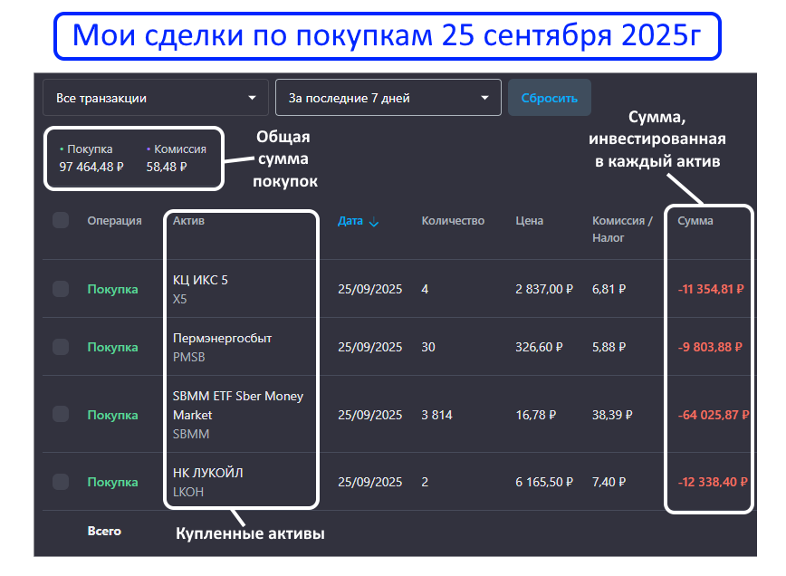This screenshot has width=786, height=576.
Task: Open SBMM ETF Sber Money Market asset
Action: pos(237,405)
